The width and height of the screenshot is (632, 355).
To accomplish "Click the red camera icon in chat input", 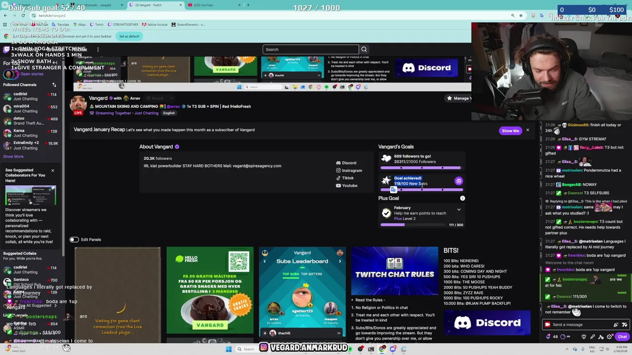I will 547,324.
